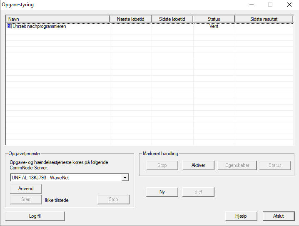
Task: Activate the task with the Aktiver button
Action: coord(198,165)
